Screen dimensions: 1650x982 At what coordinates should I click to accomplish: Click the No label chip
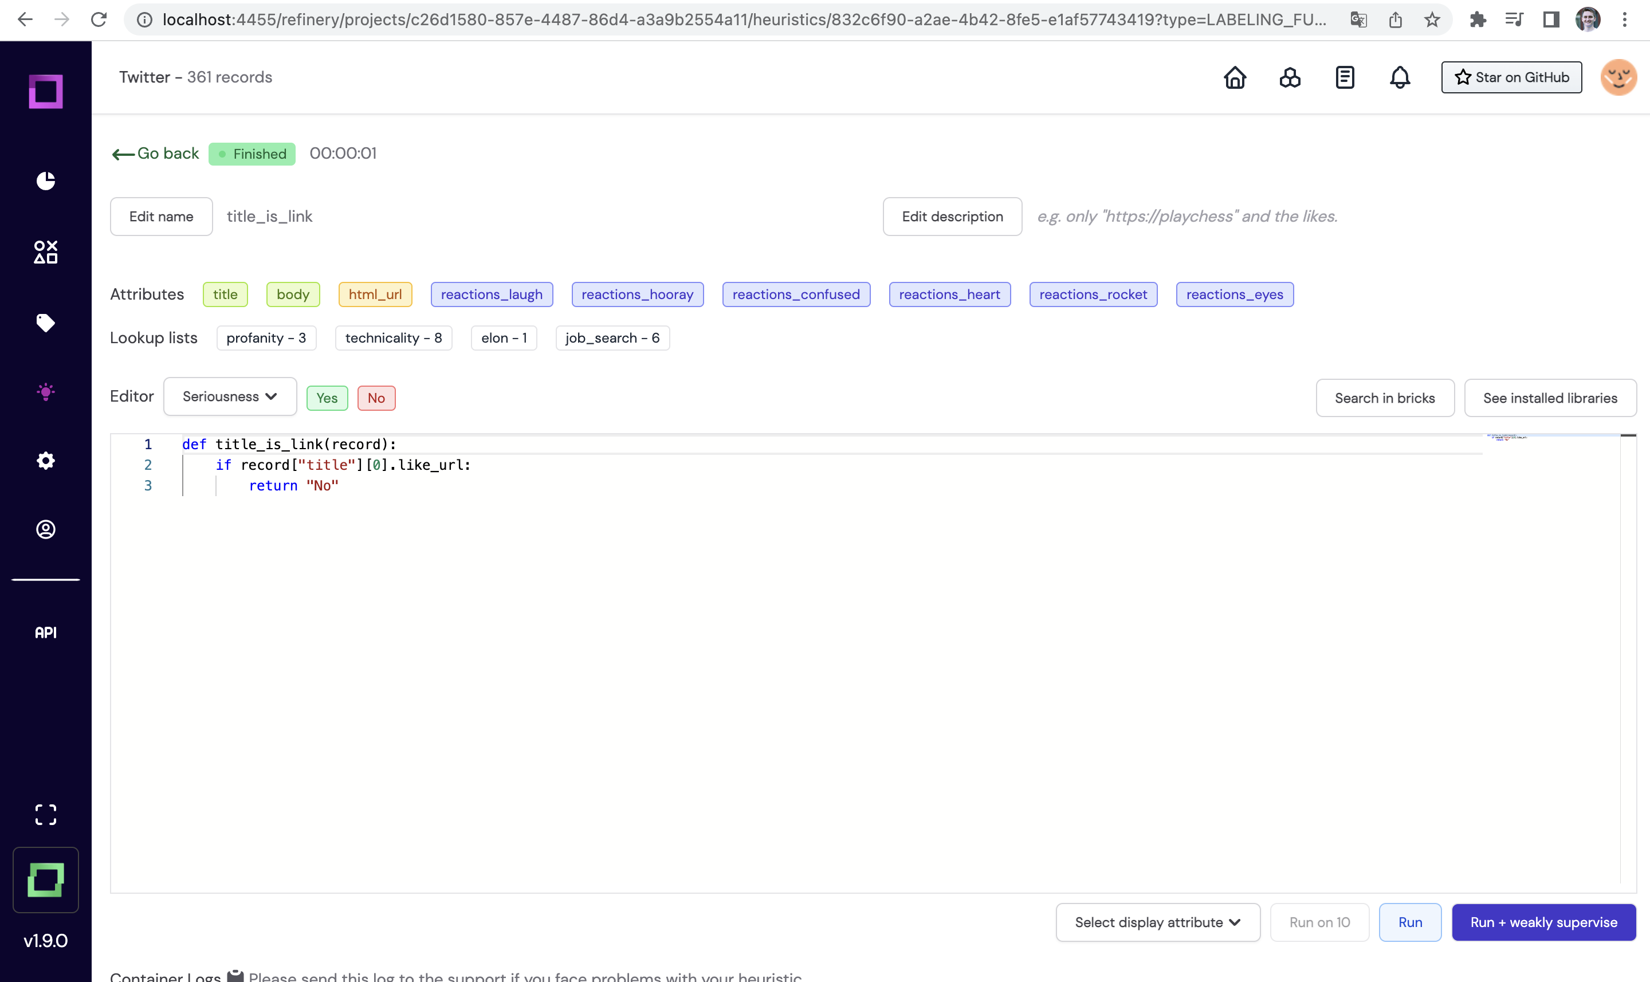point(376,398)
